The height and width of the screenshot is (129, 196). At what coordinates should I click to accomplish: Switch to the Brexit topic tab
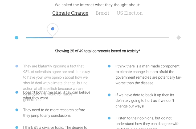(102, 13)
